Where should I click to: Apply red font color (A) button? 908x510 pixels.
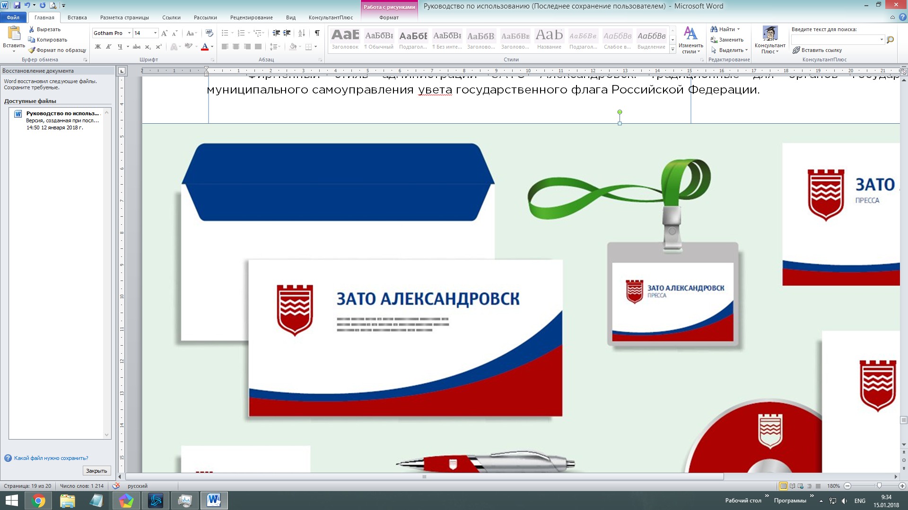[x=205, y=47]
